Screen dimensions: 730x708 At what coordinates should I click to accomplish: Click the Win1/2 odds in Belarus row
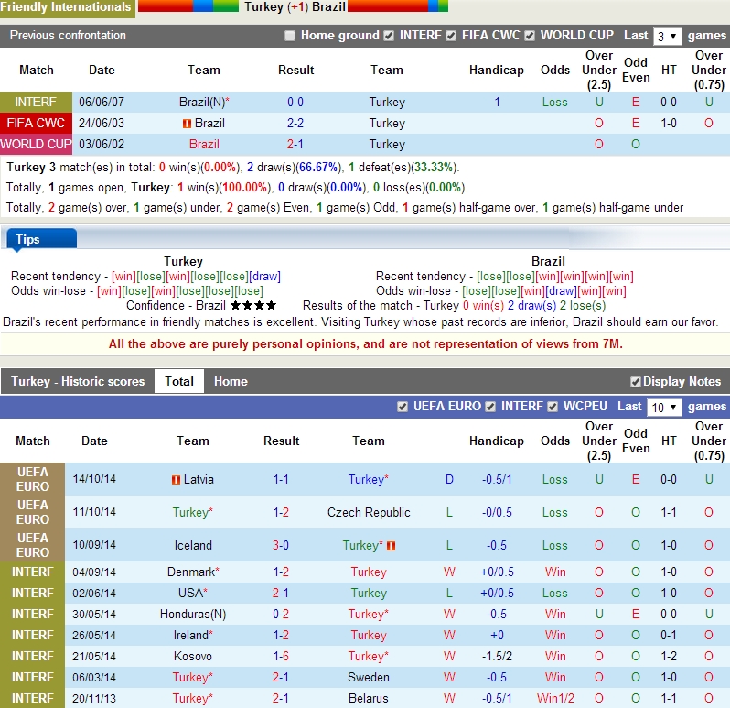click(x=555, y=698)
